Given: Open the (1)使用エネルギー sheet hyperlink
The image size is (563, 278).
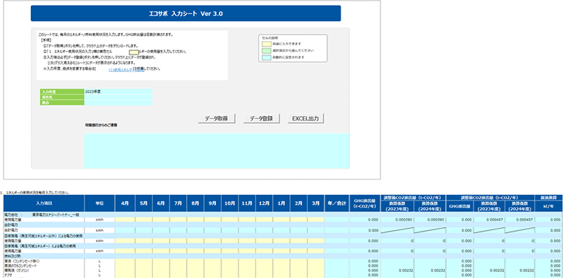Looking at the screenshot, I should coord(120,70).
